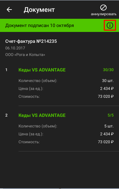Screen dimensions: 119x189
Task: Click the 'аннулировать' label
Action: pyautogui.click(x=103, y=14)
